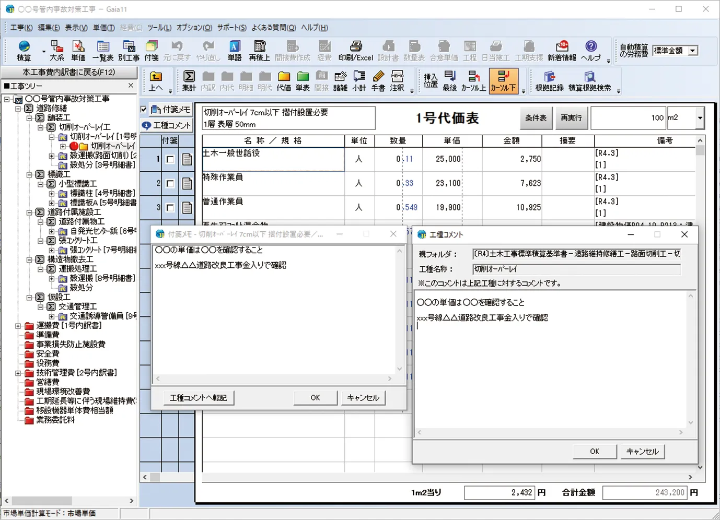Check the row 3 付箋 checkbox
The height and width of the screenshot is (520, 720).
(170, 208)
